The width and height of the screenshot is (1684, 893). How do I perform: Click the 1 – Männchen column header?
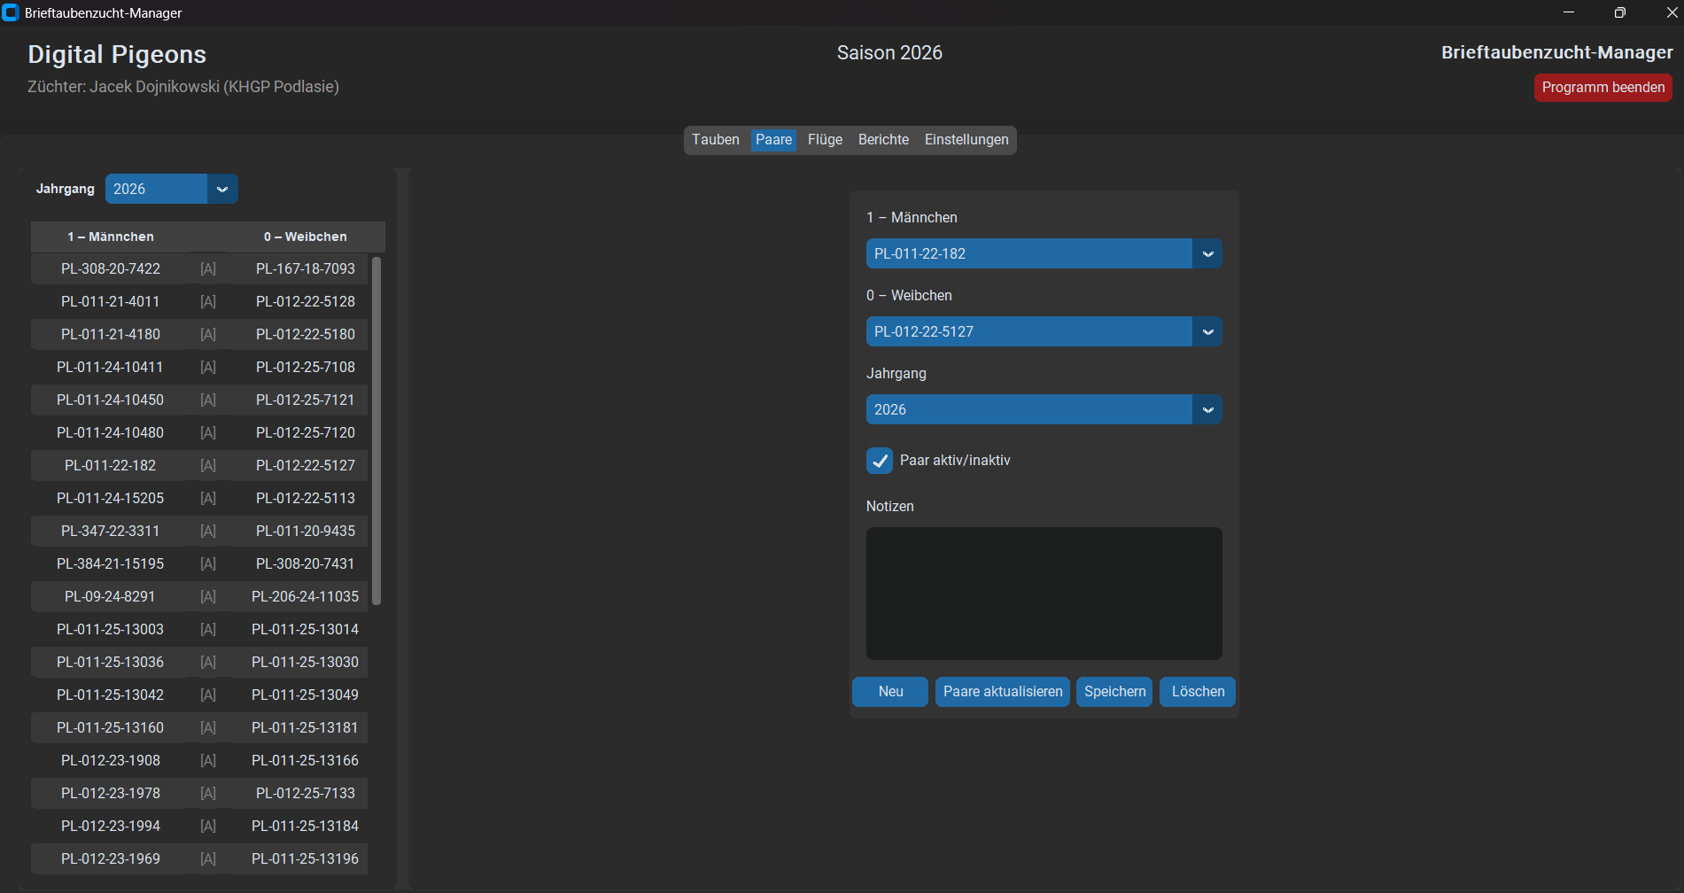tap(111, 237)
